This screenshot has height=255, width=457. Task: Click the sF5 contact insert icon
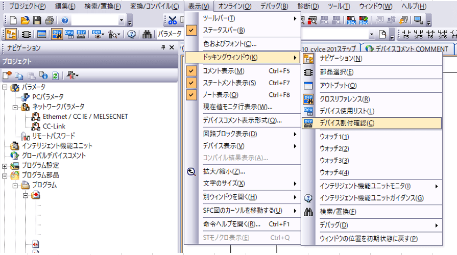pyautogui.click(x=418, y=34)
